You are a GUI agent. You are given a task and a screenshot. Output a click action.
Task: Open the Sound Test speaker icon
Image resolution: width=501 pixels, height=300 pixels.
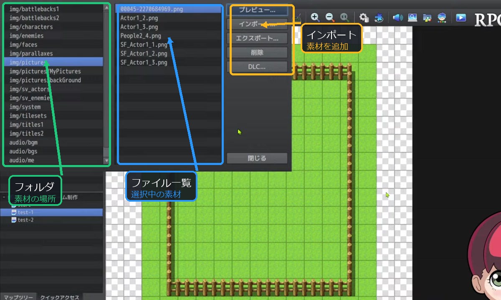398,17
